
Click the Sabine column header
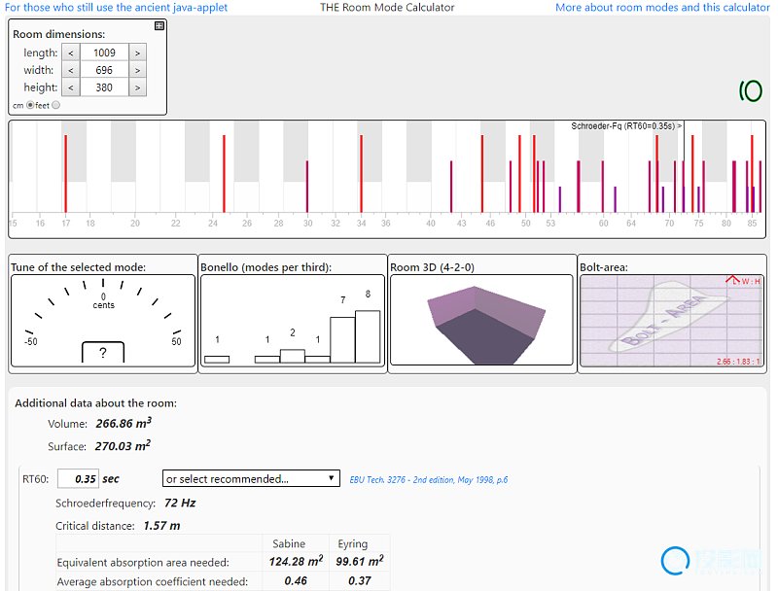click(289, 544)
